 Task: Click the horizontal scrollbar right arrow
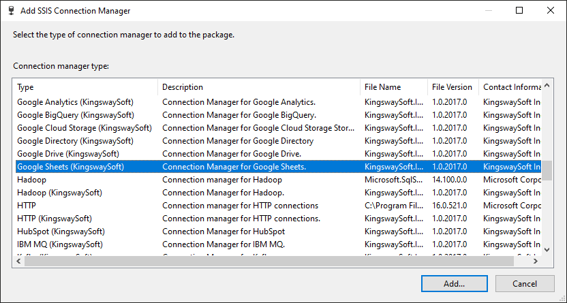(x=536, y=261)
